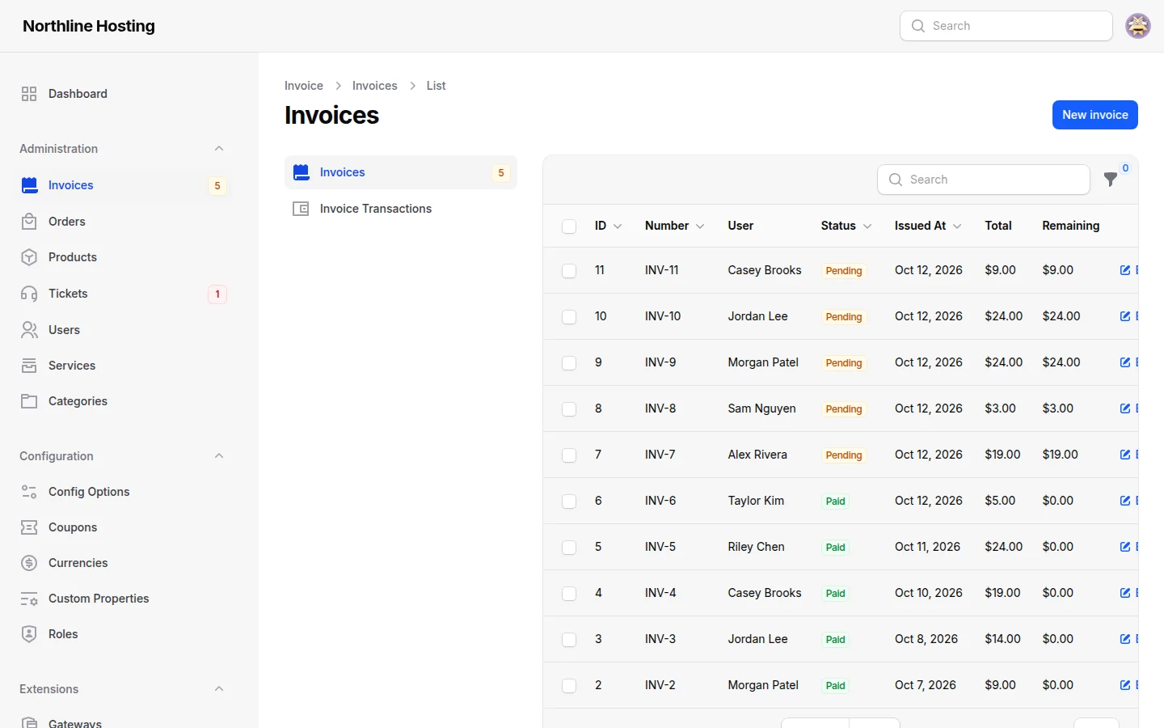
Task: Open Tickets in the sidebar menu
Action: (123, 294)
